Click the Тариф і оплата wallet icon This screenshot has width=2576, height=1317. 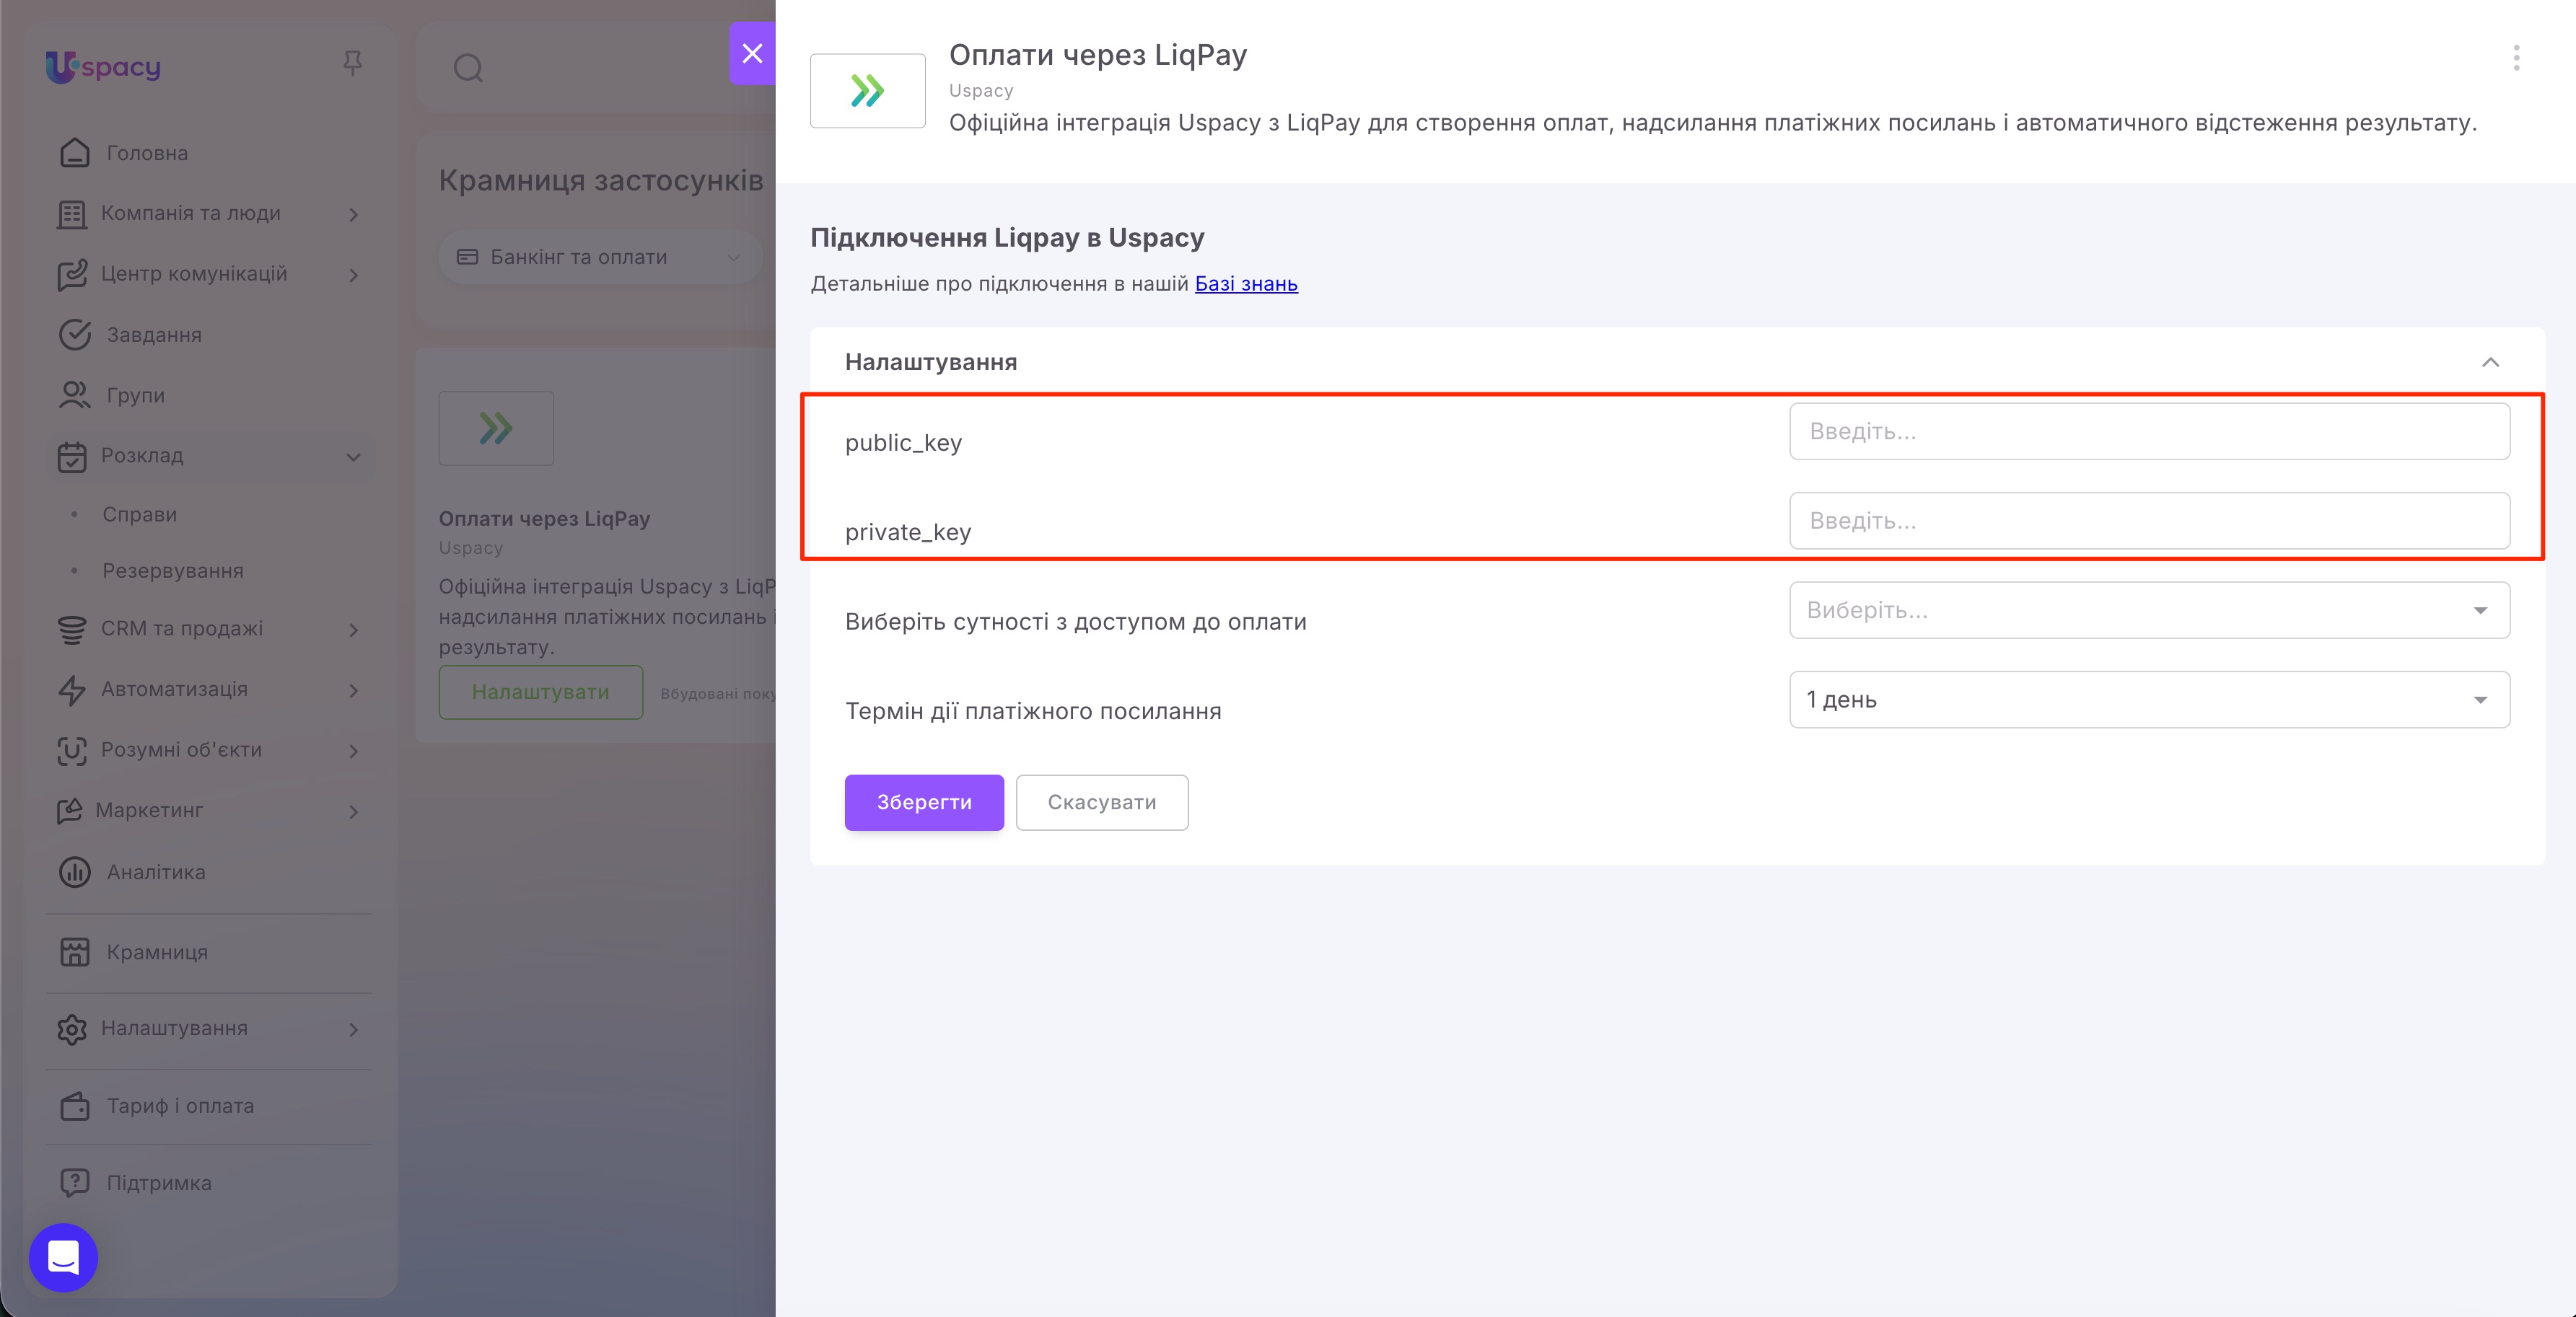pyautogui.click(x=74, y=1106)
